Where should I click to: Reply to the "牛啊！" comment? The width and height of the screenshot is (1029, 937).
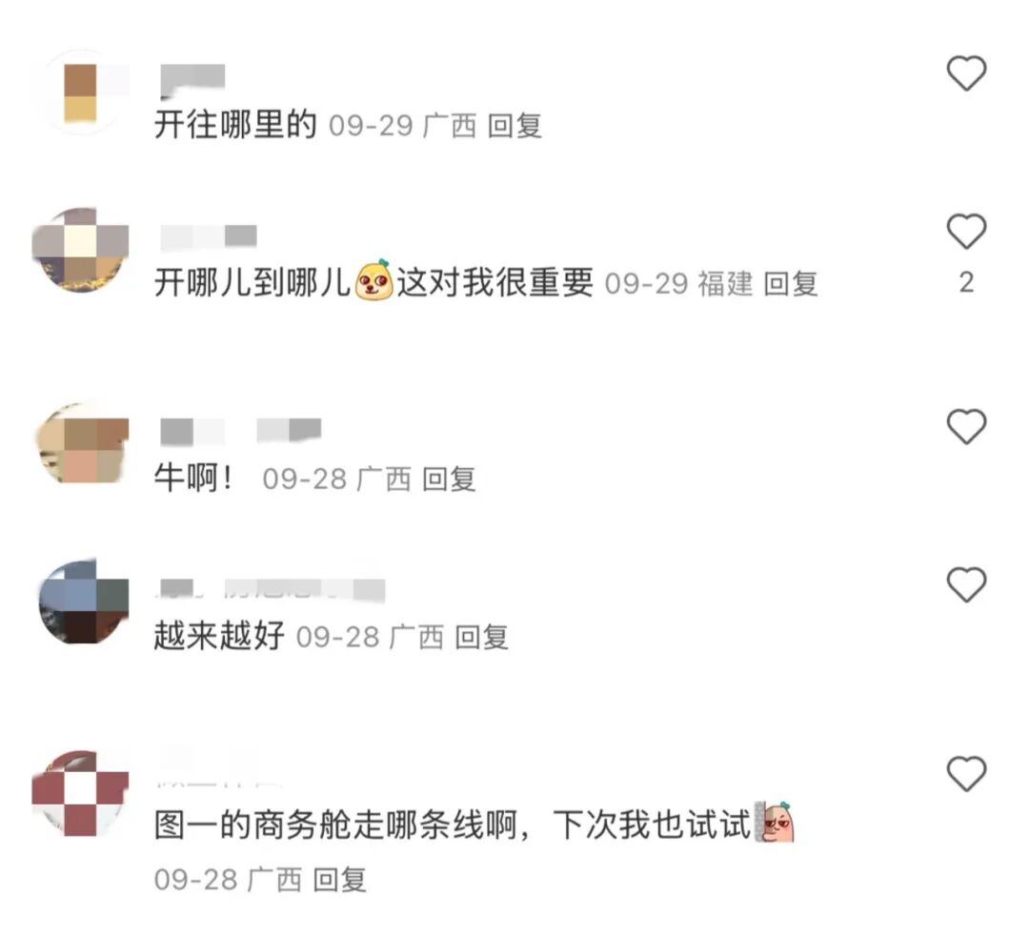(x=449, y=479)
